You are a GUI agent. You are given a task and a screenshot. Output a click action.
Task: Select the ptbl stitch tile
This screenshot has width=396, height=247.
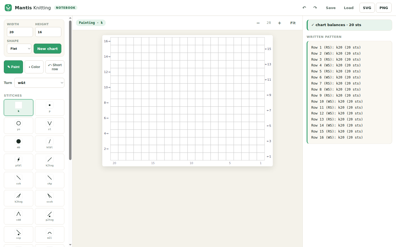coord(18,162)
